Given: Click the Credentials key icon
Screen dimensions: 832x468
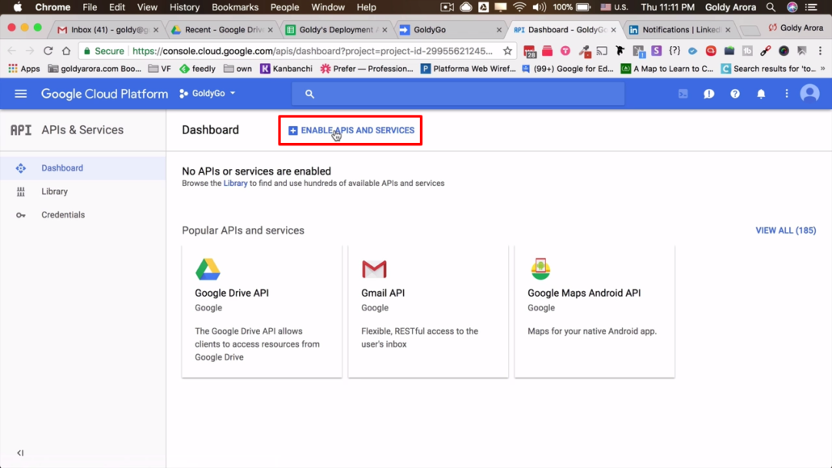Looking at the screenshot, I should pyautogui.click(x=21, y=215).
